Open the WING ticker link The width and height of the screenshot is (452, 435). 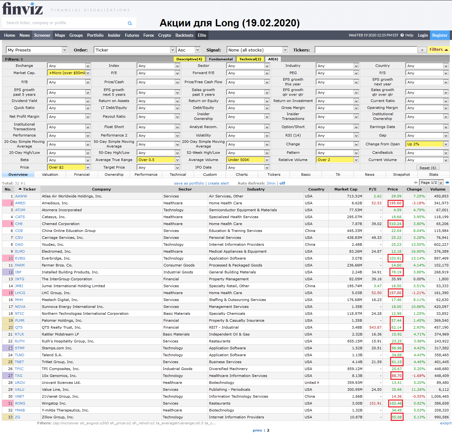tap(20, 403)
